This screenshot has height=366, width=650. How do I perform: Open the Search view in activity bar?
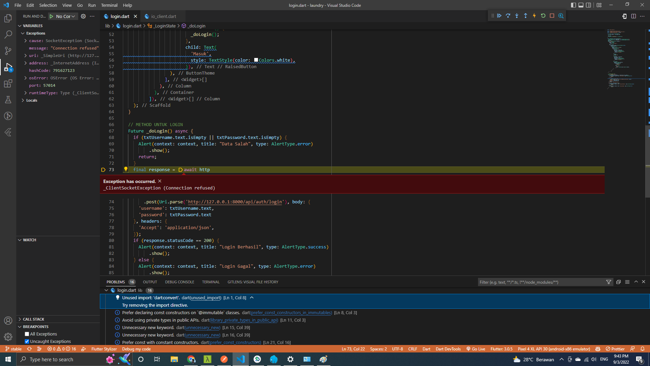click(x=8, y=35)
